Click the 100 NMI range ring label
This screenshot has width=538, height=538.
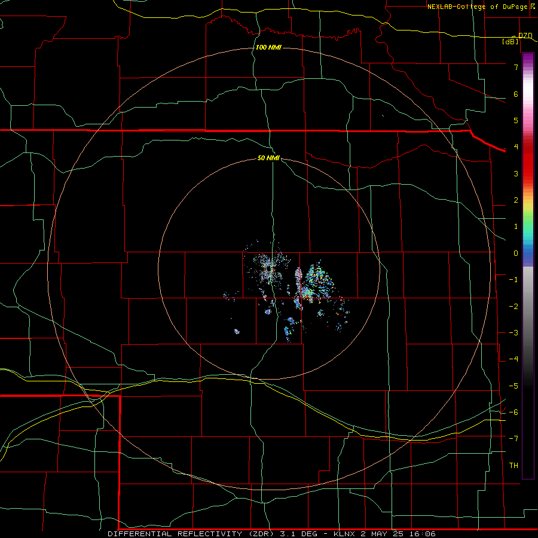[268, 47]
